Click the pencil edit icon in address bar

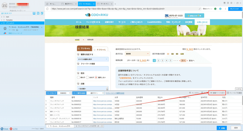pos(200,9)
